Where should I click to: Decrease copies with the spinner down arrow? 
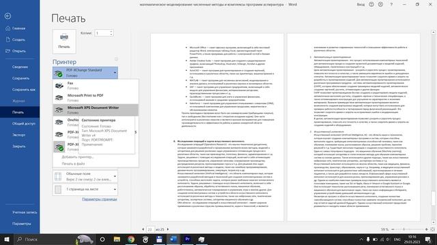tap(111, 35)
